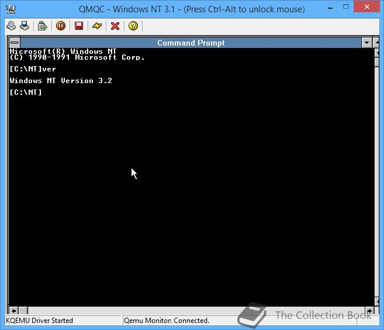
Task: Click the 'Microsoft(R) Windows NT' header line
Action: point(63,51)
